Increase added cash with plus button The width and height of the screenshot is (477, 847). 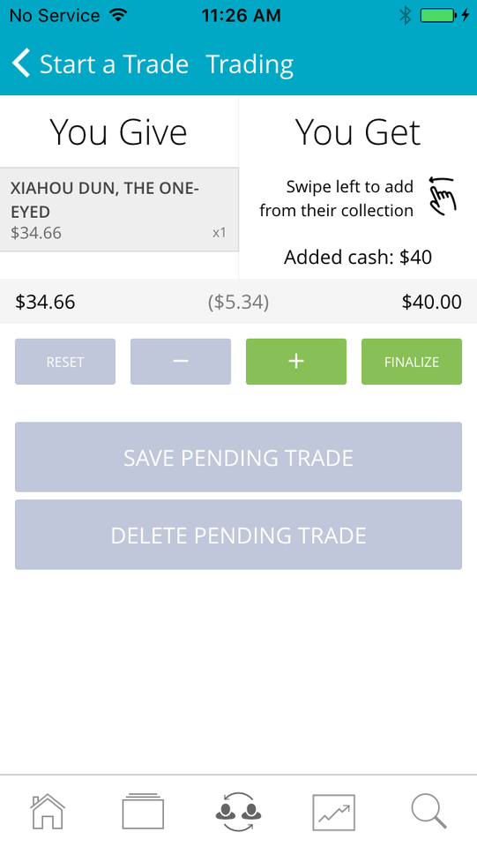coord(296,362)
